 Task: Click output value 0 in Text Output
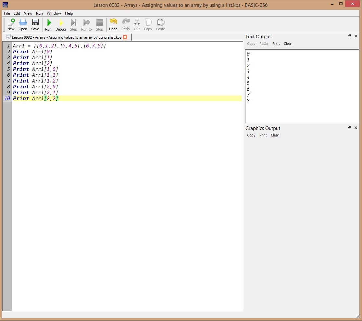[248, 54]
